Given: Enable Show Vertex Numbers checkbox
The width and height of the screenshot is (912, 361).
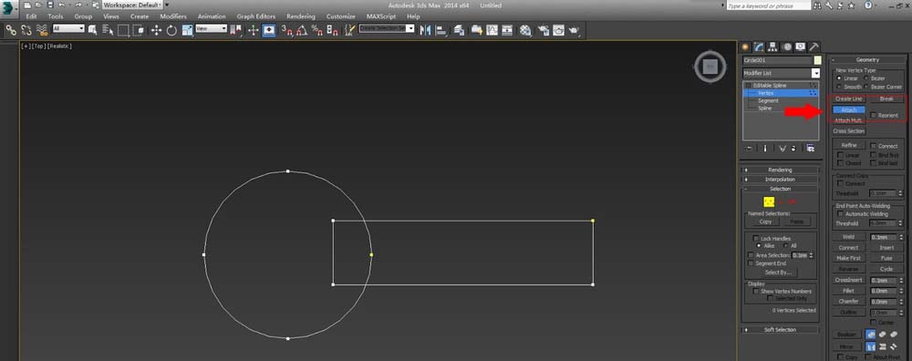Looking at the screenshot, I should [x=756, y=291].
